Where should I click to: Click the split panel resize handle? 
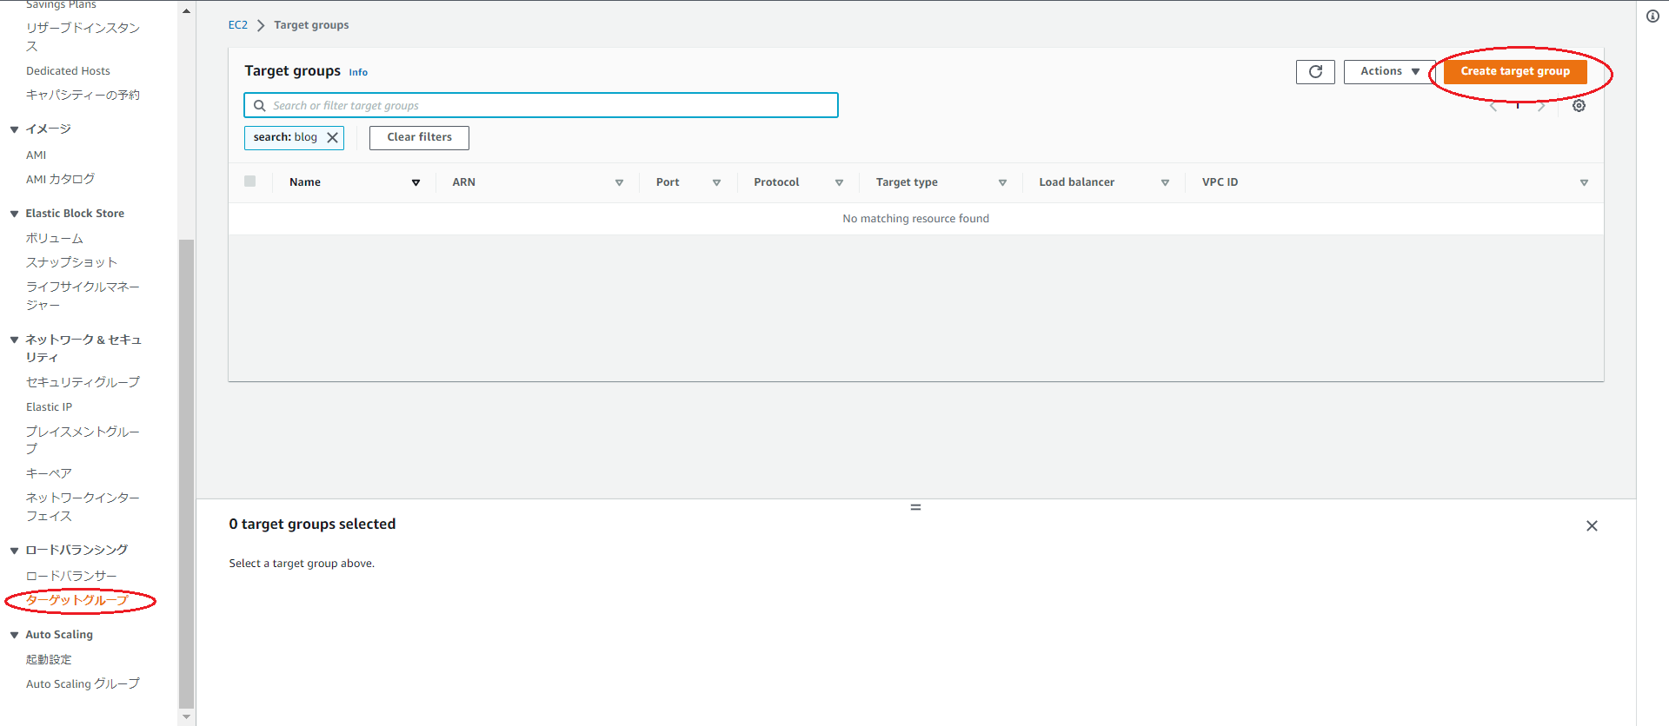pyautogui.click(x=915, y=507)
